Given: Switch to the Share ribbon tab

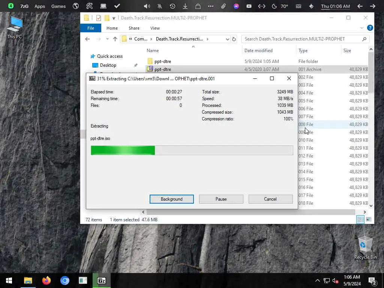Looking at the screenshot, I should (x=134, y=28).
